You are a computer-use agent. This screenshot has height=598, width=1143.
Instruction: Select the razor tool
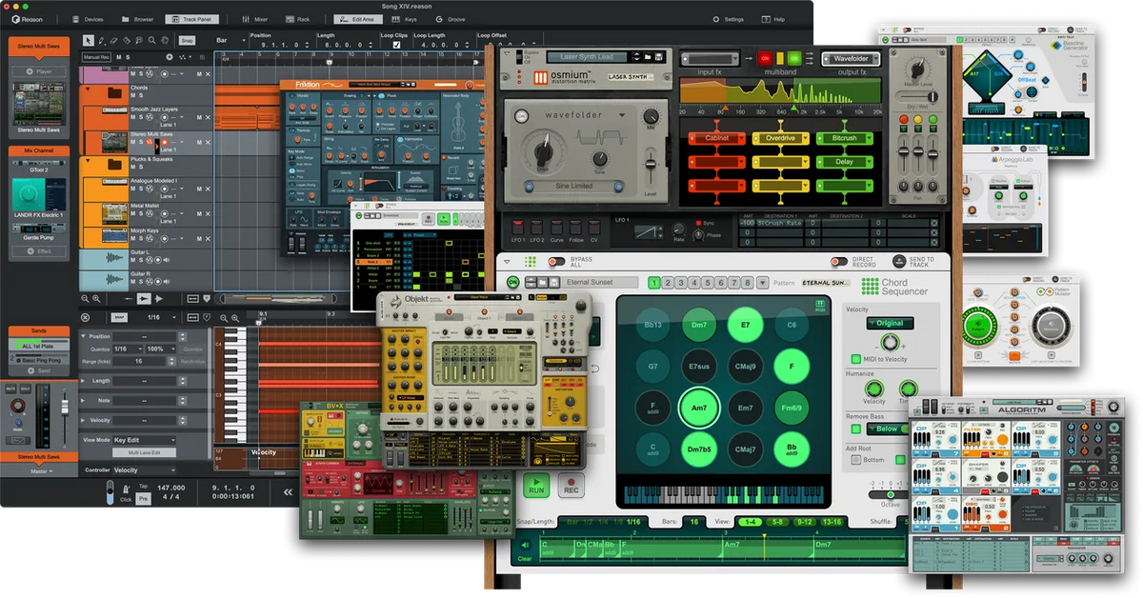127,40
